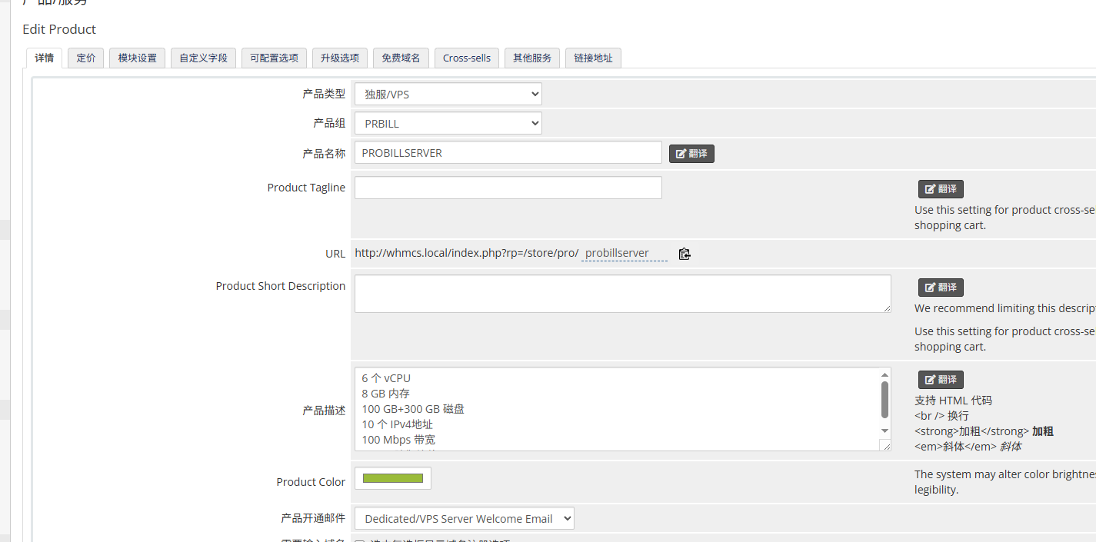Click the probillserver URL slug field

coord(624,254)
